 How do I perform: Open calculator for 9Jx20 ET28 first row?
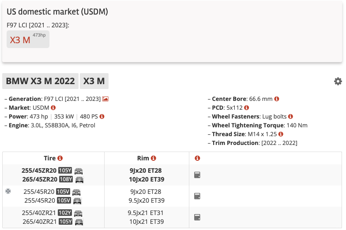[x=197, y=175]
